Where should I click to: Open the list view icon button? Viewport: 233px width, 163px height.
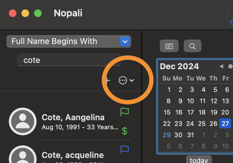point(169,46)
